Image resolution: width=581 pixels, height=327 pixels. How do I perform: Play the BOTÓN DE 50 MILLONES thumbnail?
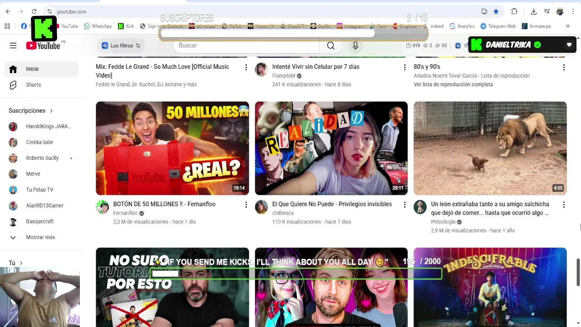172,148
